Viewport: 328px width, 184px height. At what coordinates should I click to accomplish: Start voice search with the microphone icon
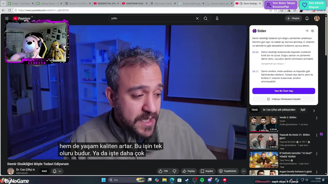click(217, 18)
